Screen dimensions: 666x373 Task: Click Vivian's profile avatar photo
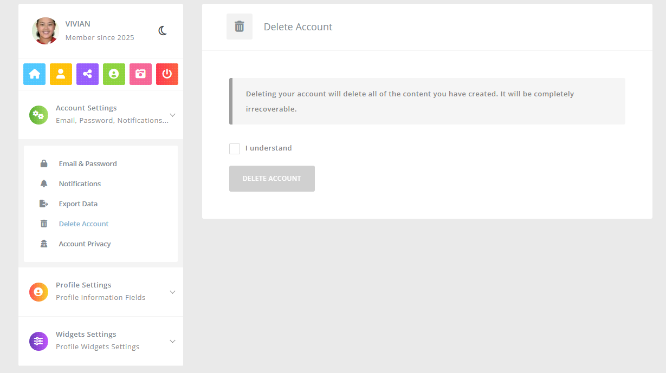[x=45, y=31]
